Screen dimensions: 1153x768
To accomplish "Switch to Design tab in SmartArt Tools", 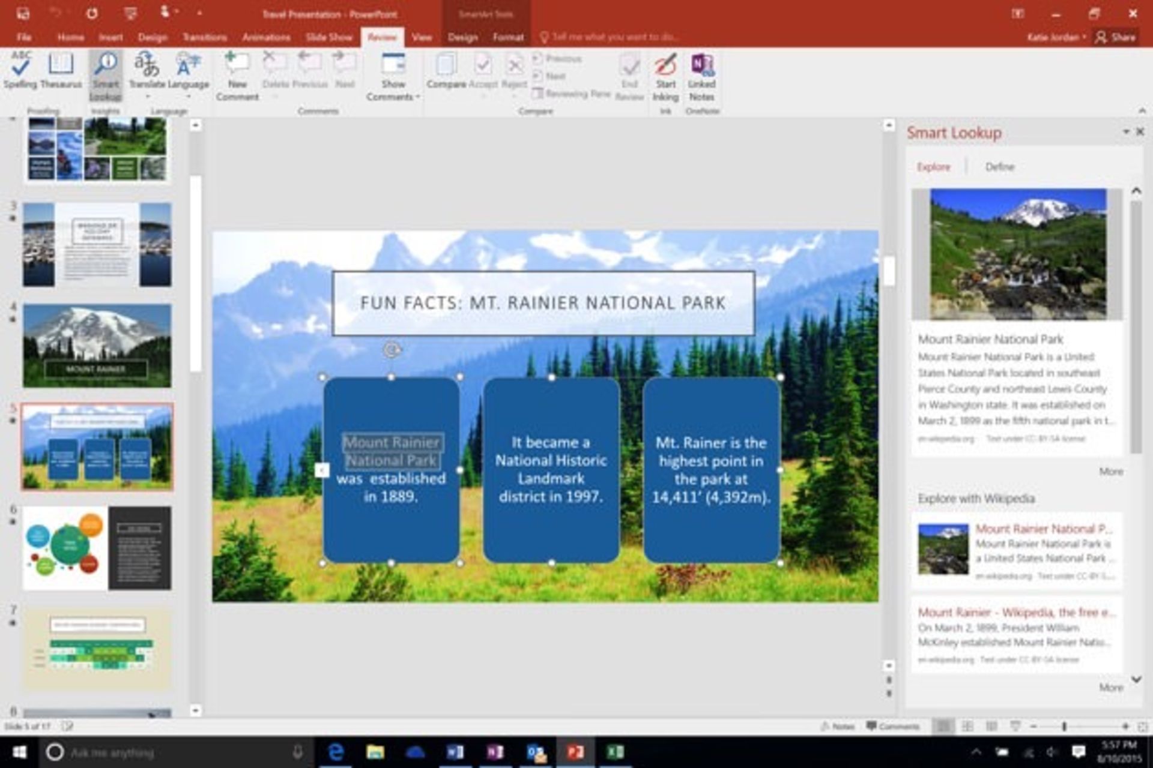I will [461, 37].
